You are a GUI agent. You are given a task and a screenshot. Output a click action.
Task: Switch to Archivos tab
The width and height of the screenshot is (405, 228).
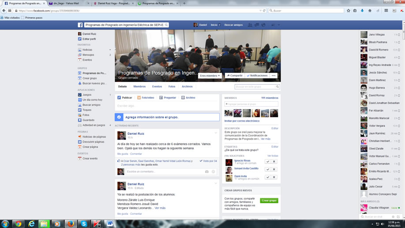click(x=187, y=87)
